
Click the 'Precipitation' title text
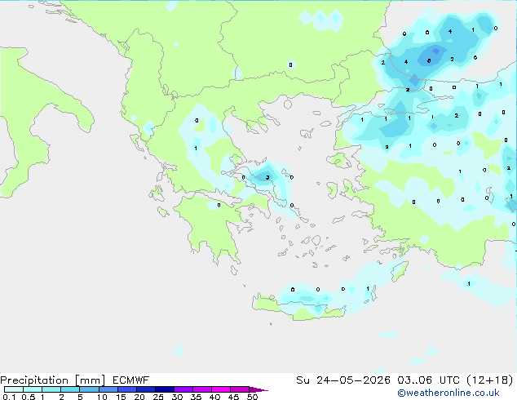tap(34, 380)
